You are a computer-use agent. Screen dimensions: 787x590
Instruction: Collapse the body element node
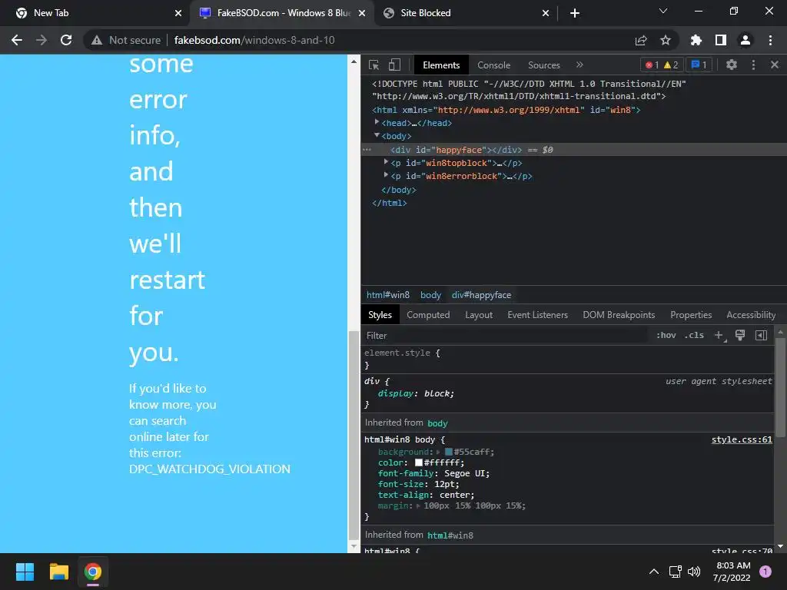[377, 135]
